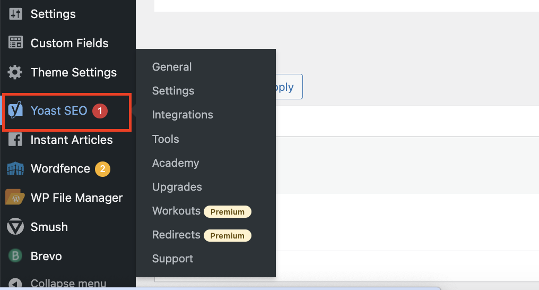This screenshot has height=290, width=539.
Task: Select Workouts in Yoast submenu
Action: [176, 210]
